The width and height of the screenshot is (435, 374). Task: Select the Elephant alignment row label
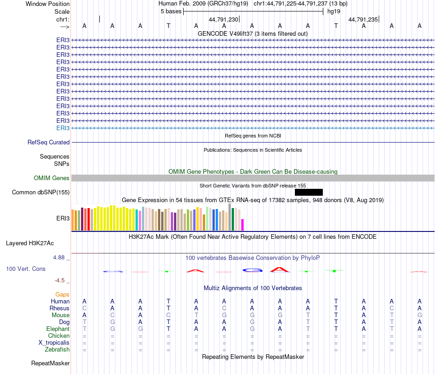coord(58,329)
